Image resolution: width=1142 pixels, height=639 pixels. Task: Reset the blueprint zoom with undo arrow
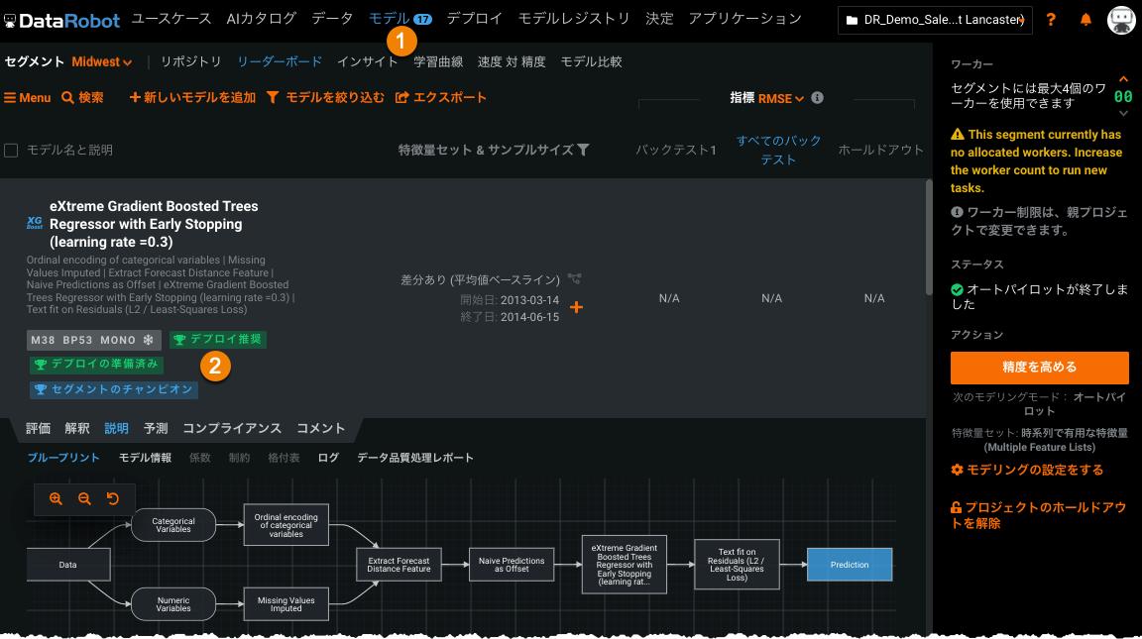pyautogui.click(x=113, y=499)
